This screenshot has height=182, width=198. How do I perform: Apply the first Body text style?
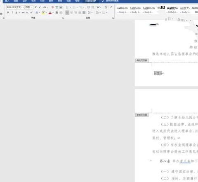(x=123, y=10)
